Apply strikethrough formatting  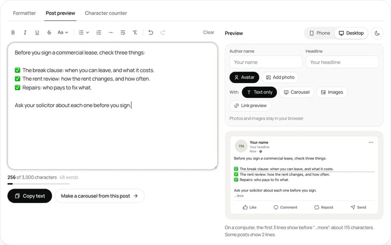click(x=49, y=33)
